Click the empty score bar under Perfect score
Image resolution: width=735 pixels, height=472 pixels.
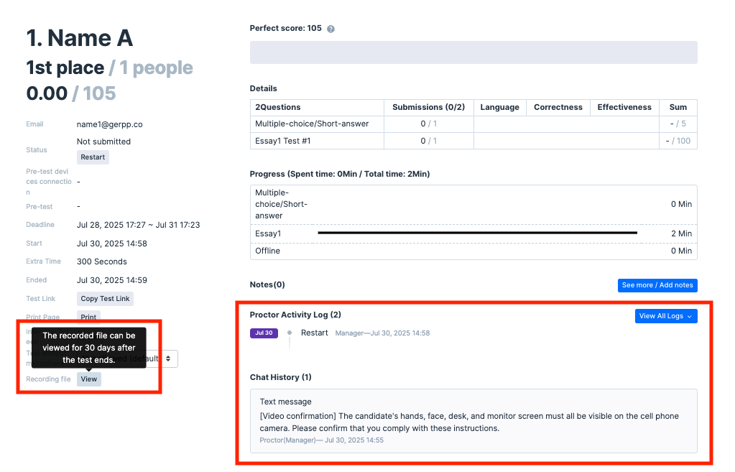tap(473, 52)
